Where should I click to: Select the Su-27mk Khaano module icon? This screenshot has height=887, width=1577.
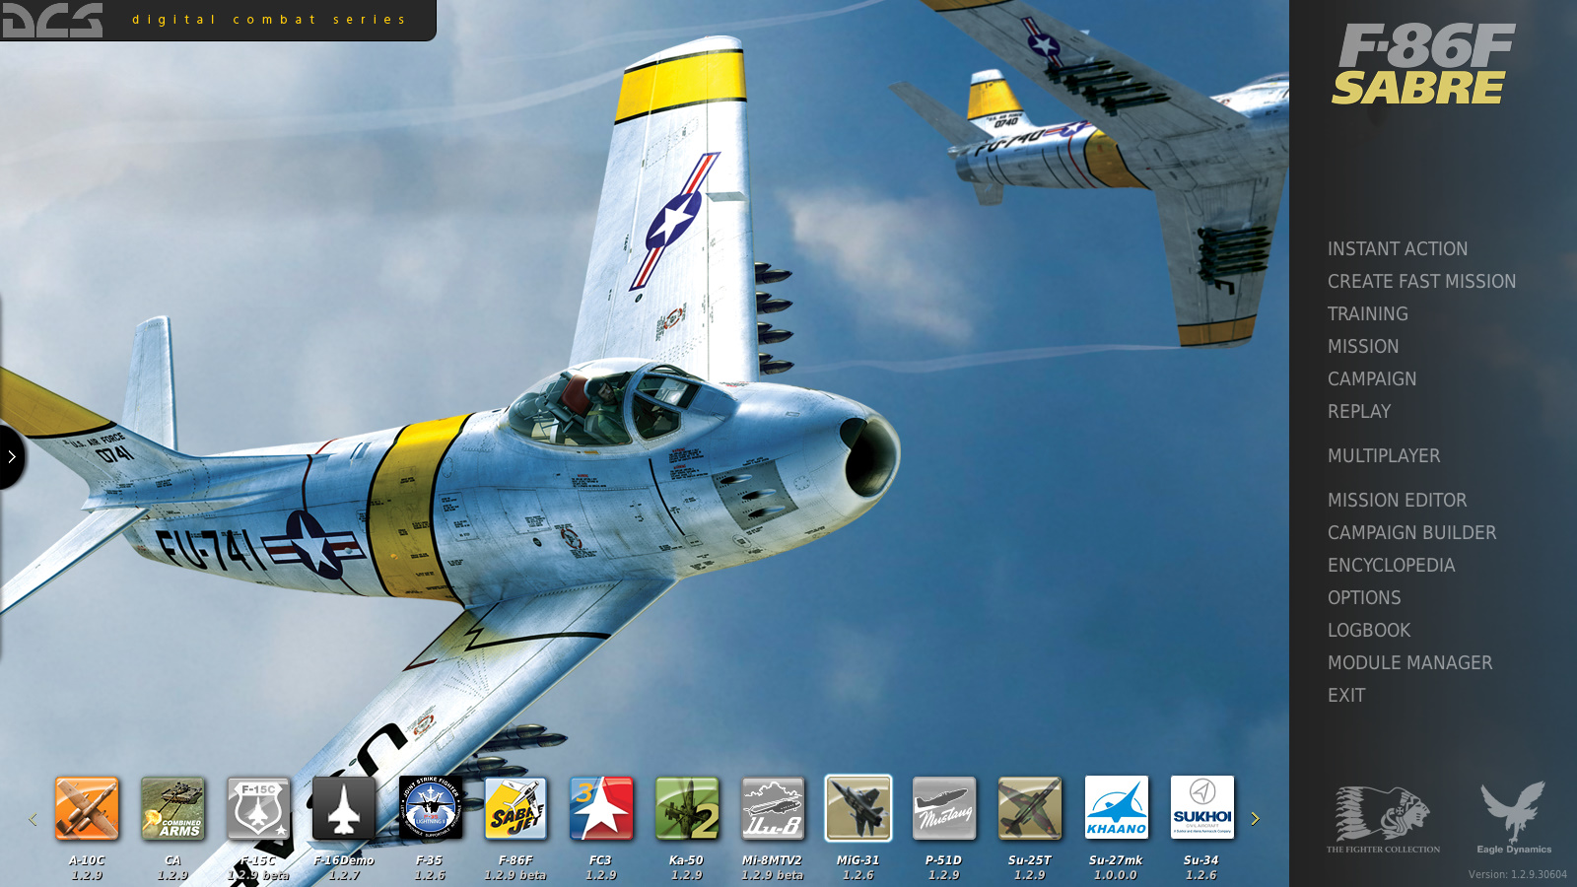1116,808
